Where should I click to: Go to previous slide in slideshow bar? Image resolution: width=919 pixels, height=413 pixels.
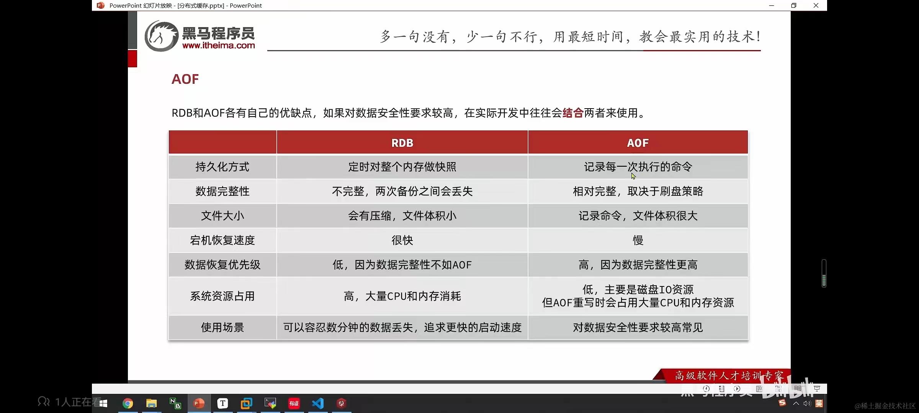point(706,389)
